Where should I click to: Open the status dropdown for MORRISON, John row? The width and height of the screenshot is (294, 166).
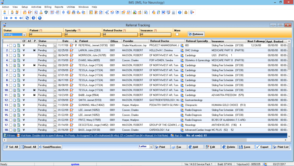55,55
